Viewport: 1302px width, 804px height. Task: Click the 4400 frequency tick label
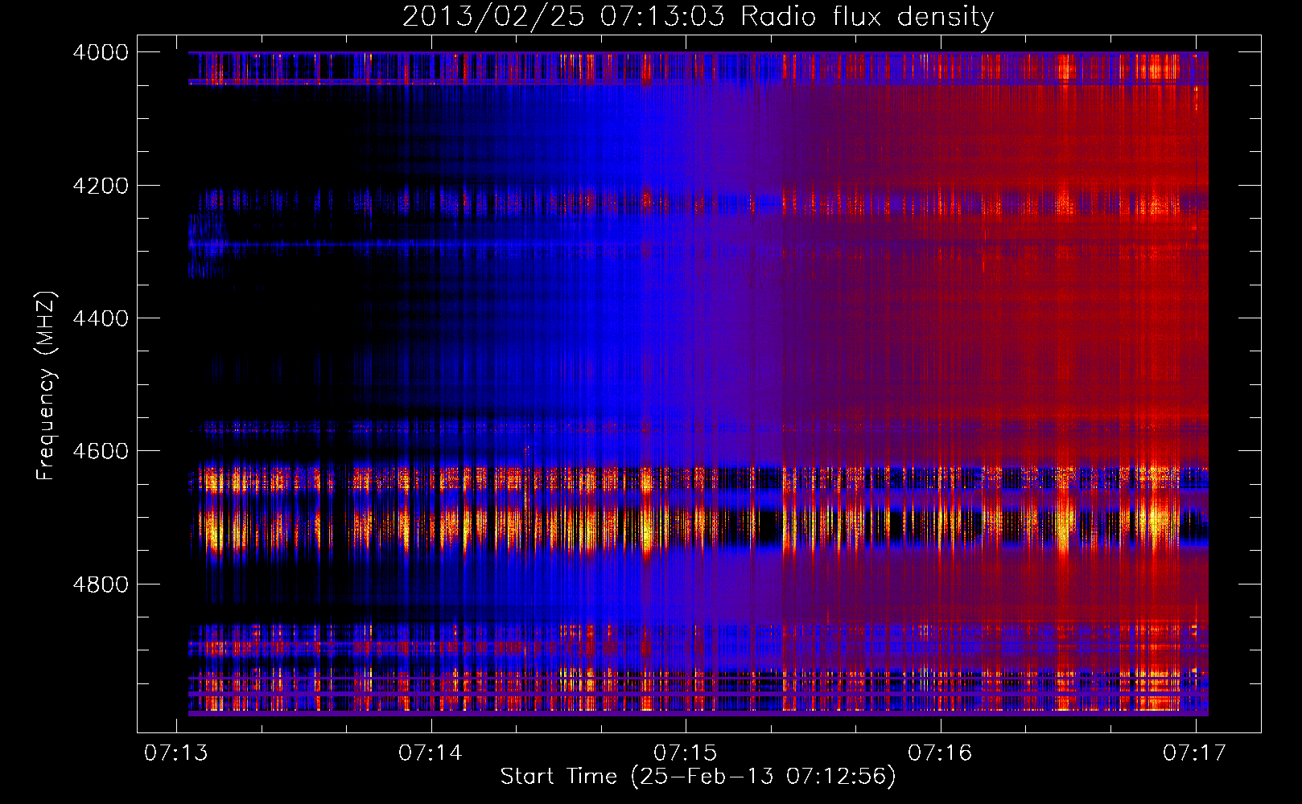click(101, 318)
